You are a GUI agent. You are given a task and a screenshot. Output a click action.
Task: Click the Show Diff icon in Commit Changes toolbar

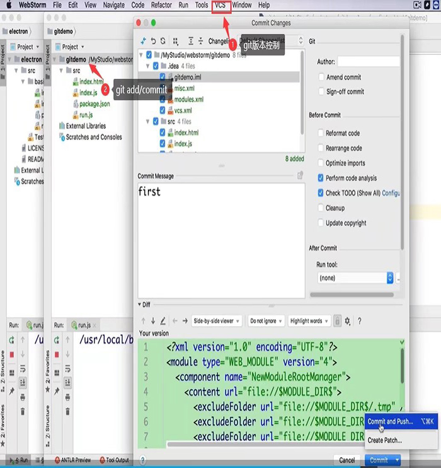[x=144, y=40]
